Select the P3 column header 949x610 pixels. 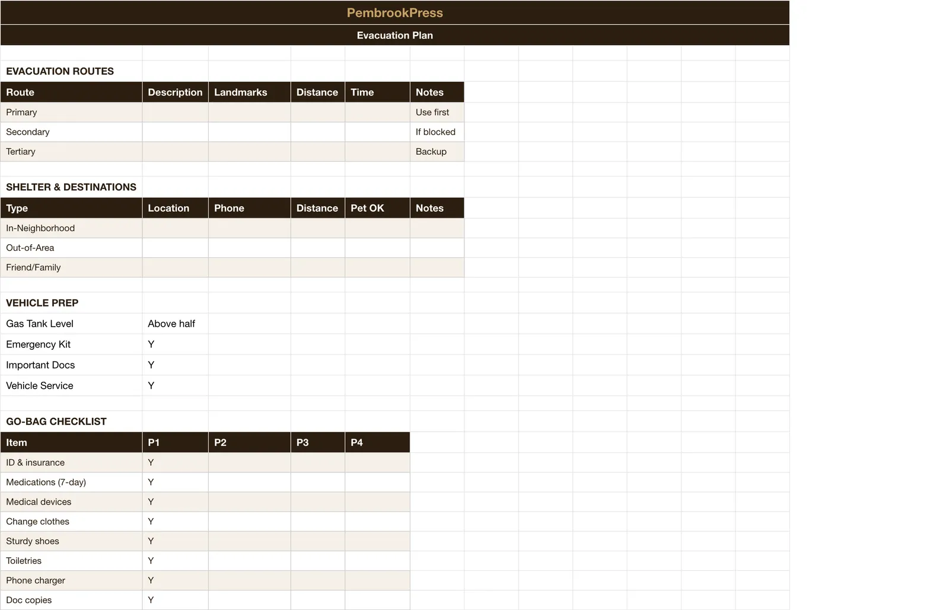pyautogui.click(x=317, y=442)
